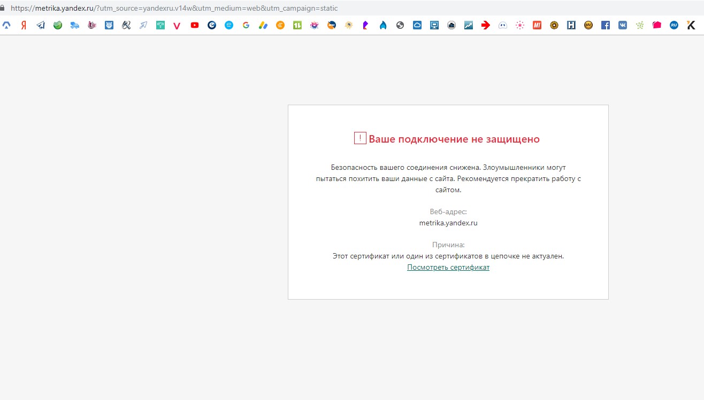Viewport: 704px width, 400px height.
Task: Open the blue monitor bookmark
Action: [434, 25]
